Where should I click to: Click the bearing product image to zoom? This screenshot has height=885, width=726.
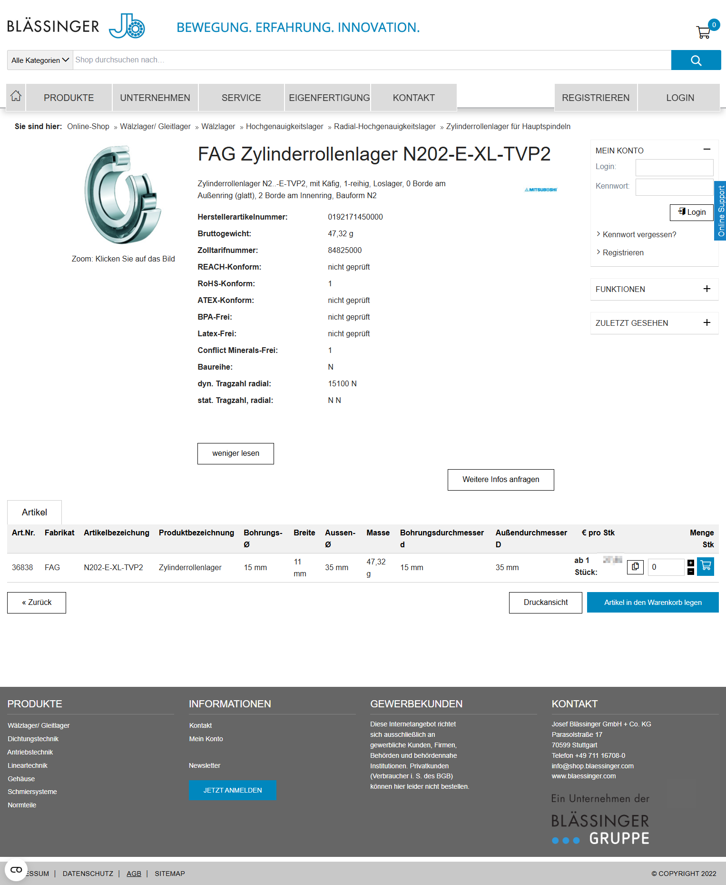pyautogui.click(x=123, y=195)
